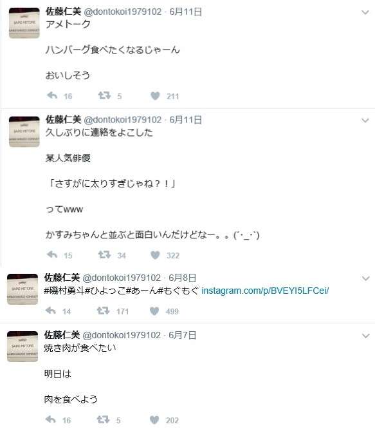The width and height of the screenshot is (375, 431).
Task: Like the tweet with 202 likes
Action: pos(154,420)
